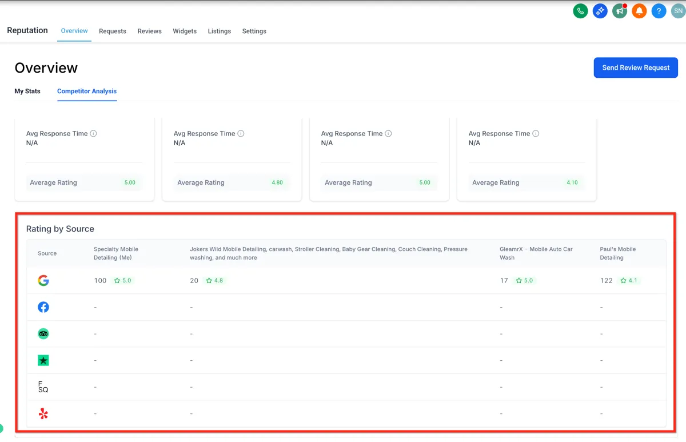Select the Competitor Analysis sub-tab
This screenshot has width=686, height=442.
[87, 91]
